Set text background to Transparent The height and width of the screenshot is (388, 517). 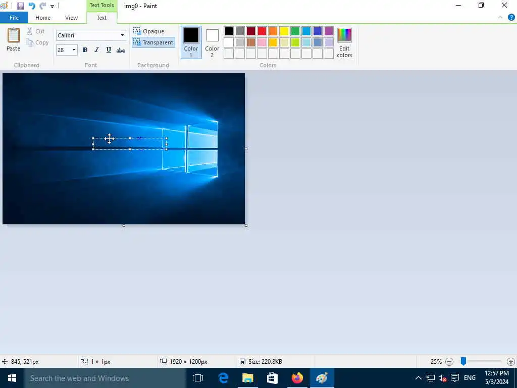point(153,42)
